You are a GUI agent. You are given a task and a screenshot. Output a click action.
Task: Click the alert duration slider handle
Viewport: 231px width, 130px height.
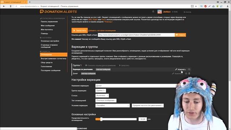pyautogui.click(x=101, y=119)
